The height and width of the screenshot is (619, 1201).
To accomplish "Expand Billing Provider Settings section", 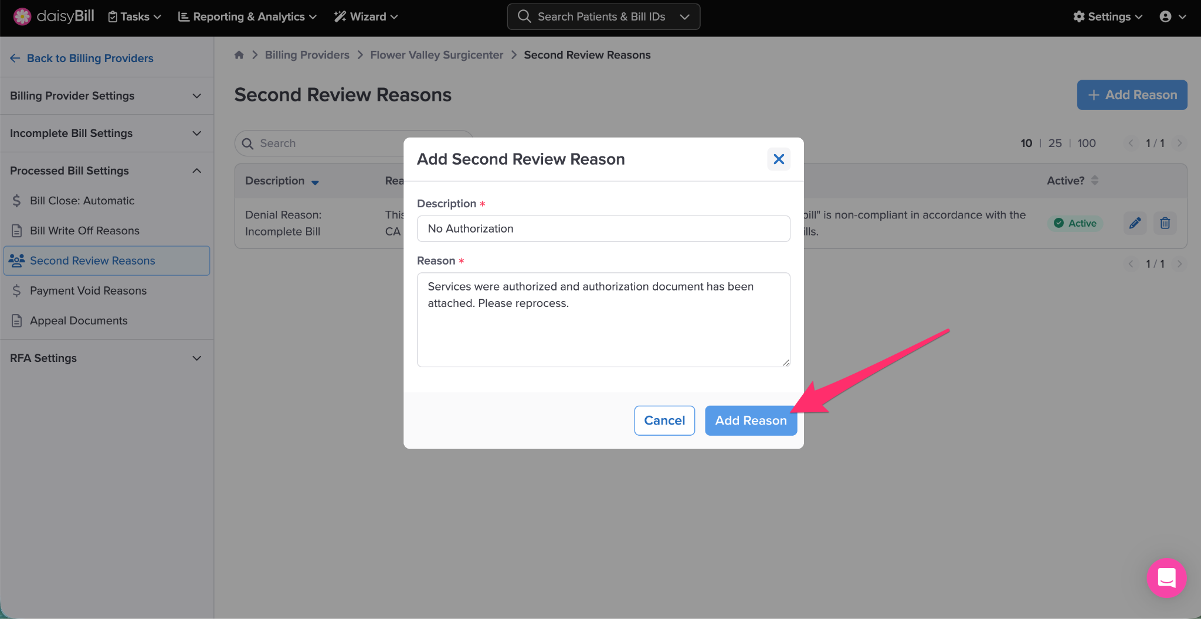I will click(x=106, y=95).
